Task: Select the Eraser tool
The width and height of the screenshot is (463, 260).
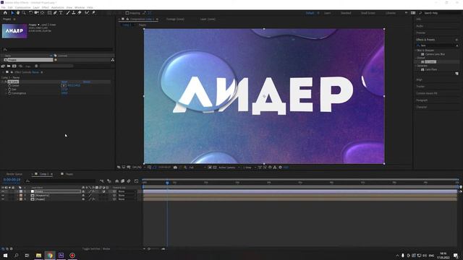Action: pos(80,13)
